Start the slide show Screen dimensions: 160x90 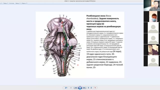click(x=80, y=88)
